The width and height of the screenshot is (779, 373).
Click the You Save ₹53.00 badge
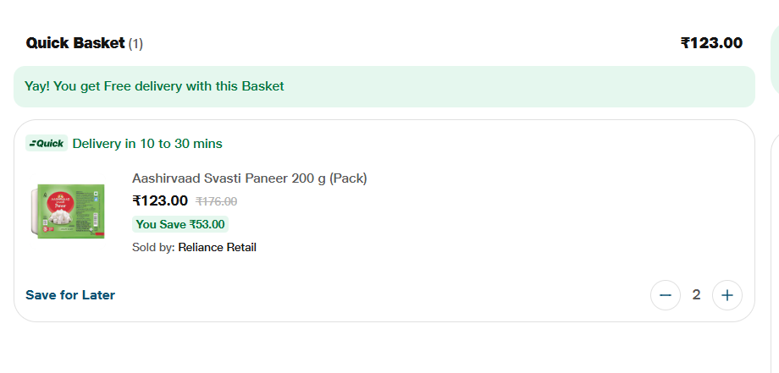(x=180, y=224)
